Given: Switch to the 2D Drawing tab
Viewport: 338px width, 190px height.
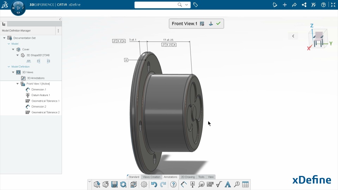Looking at the screenshot, I should point(188,177).
